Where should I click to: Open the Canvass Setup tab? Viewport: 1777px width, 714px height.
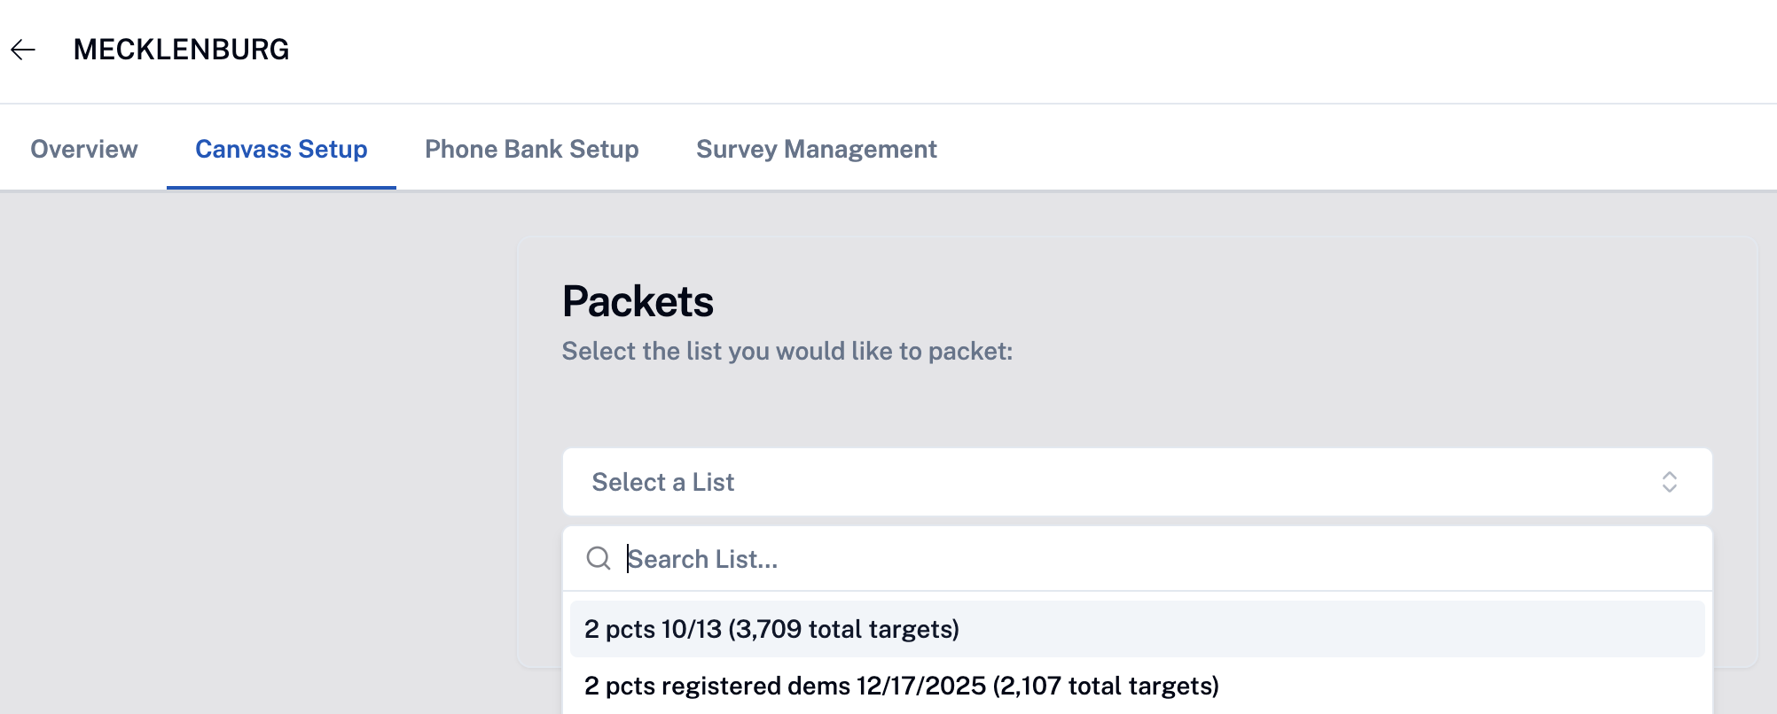[x=281, y=149]
